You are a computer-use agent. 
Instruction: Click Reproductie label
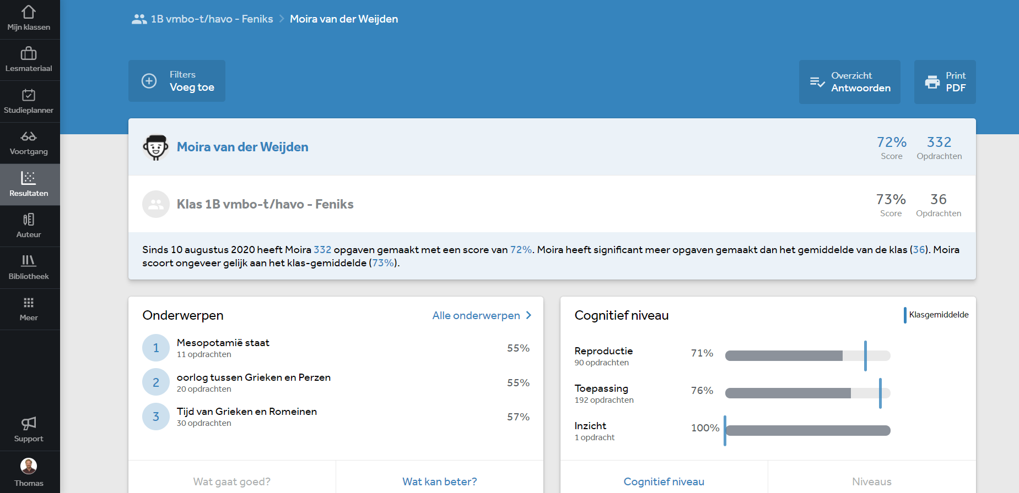pos(603,351)
